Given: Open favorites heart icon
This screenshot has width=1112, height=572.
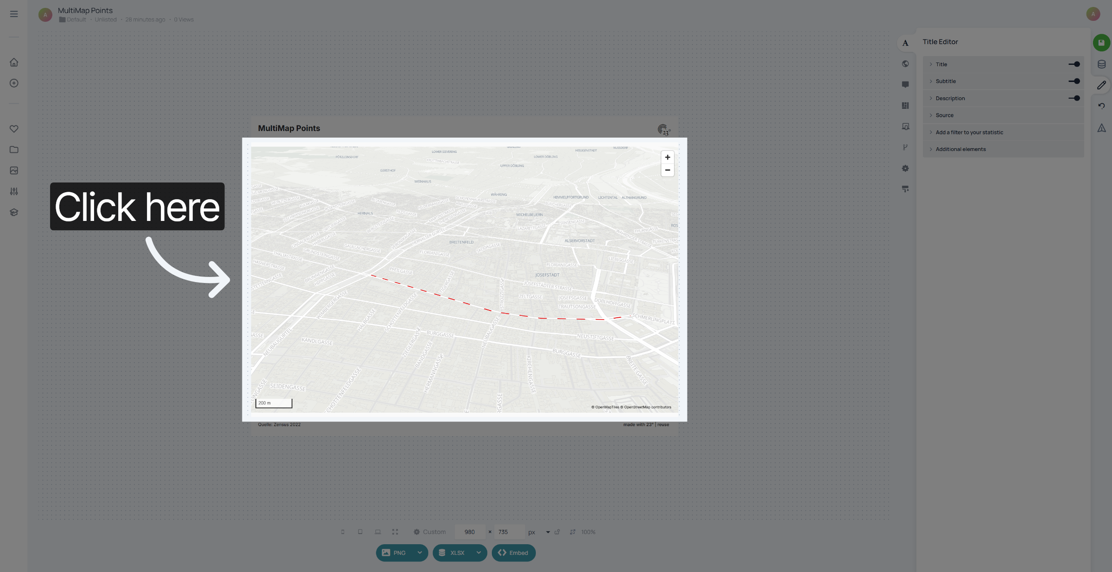Looking at the screenshot, I should point(14,129).
